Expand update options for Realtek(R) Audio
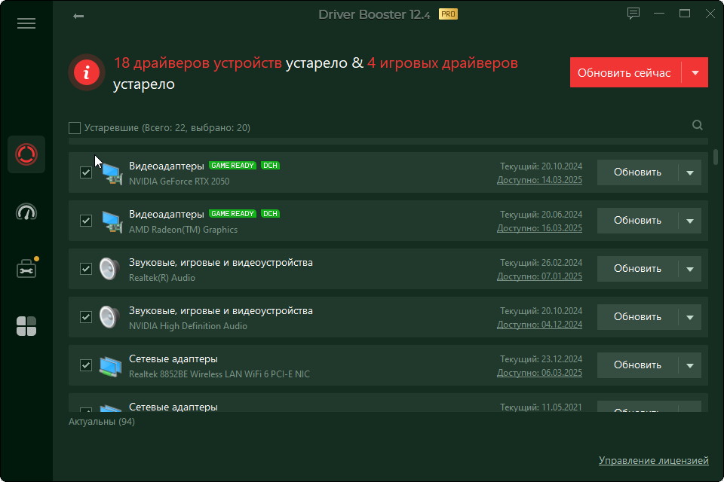This screenshot has height=482, width=724. tap(690, 269)
